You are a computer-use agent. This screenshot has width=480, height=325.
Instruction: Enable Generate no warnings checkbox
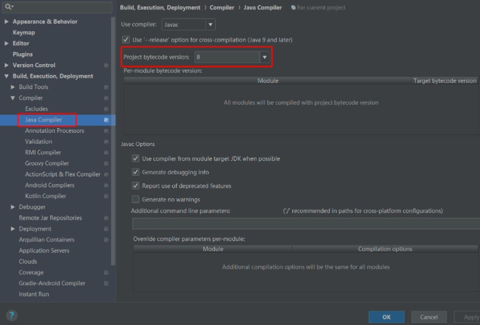tap(136, 200)
